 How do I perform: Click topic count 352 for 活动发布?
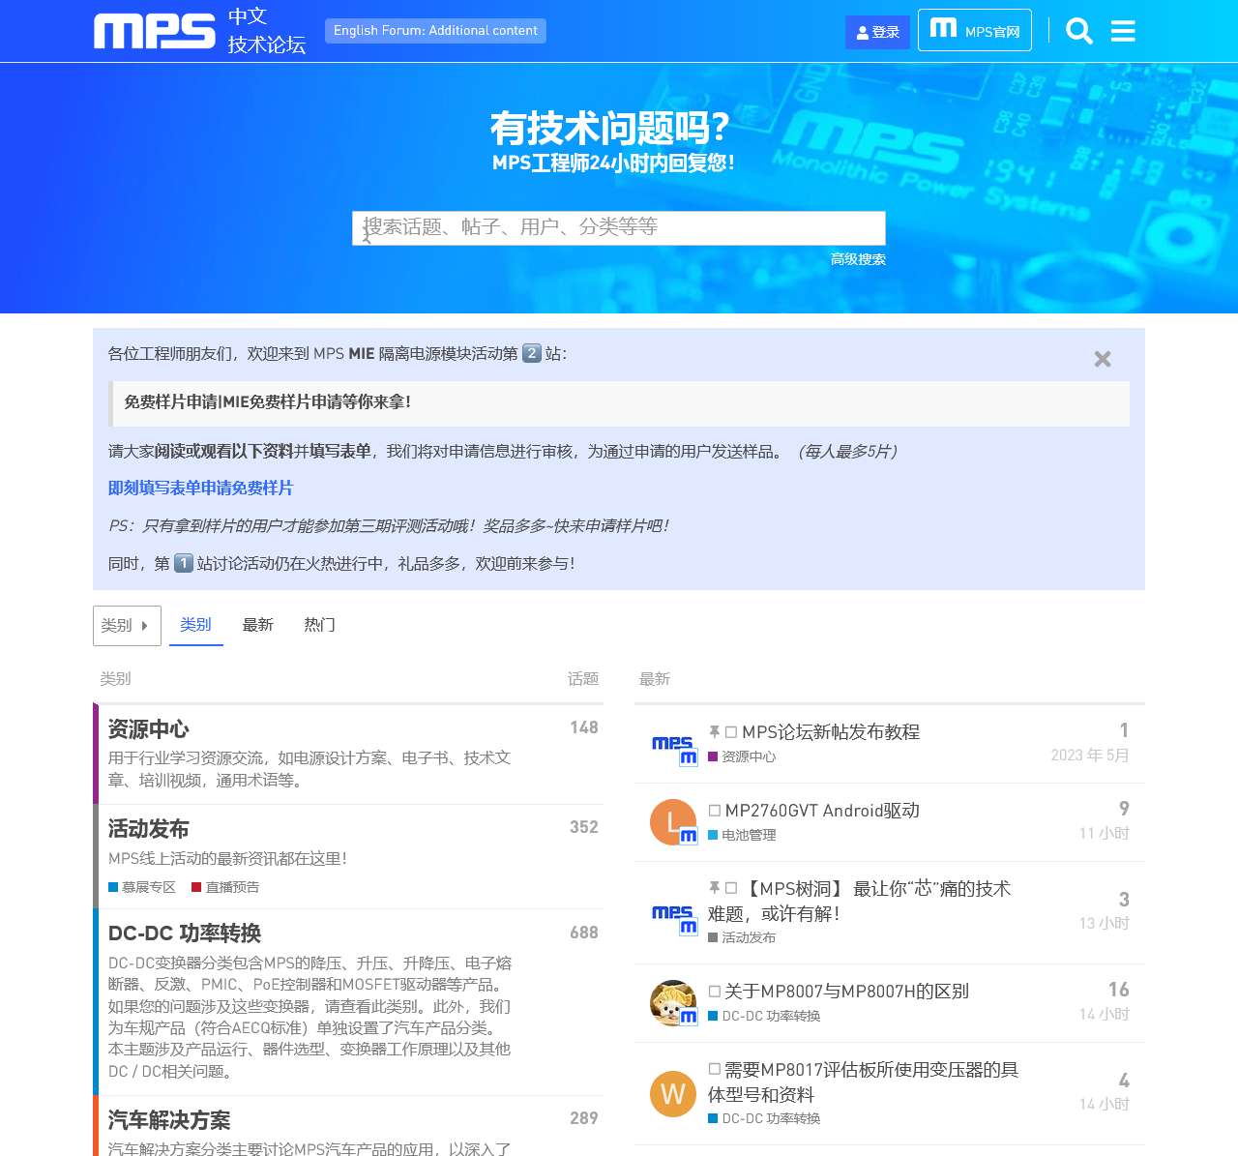pos(584,827)
